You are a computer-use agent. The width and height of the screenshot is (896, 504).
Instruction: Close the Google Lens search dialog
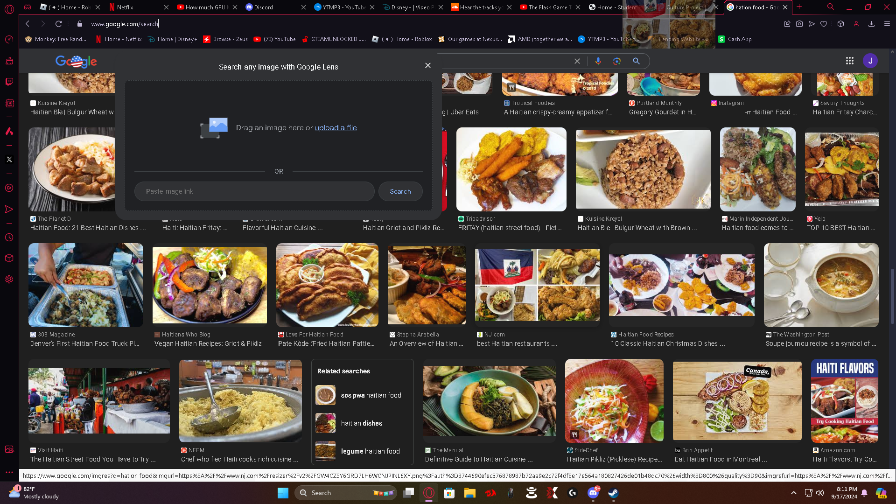point(427,65)
